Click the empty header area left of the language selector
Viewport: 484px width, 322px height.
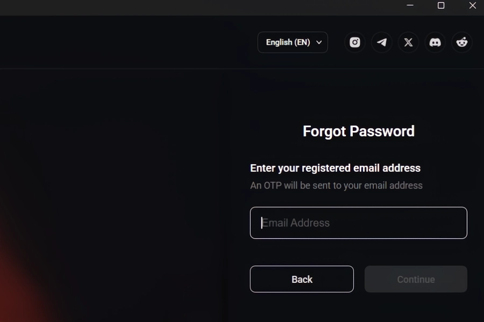[x=129, y=42]
